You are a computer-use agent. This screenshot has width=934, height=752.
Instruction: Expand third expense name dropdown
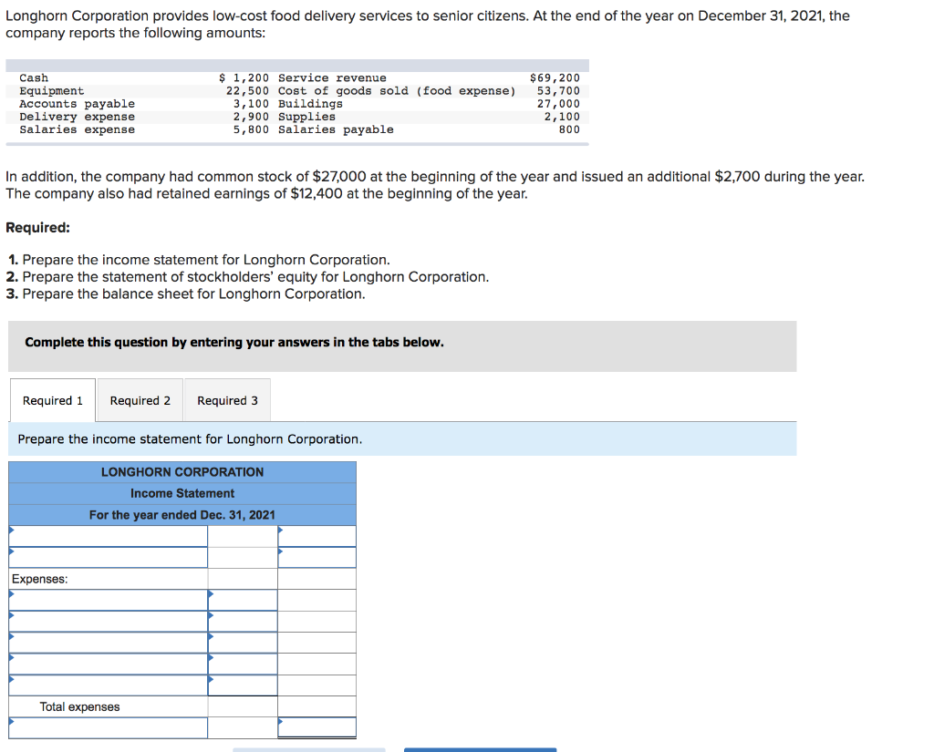109,643
